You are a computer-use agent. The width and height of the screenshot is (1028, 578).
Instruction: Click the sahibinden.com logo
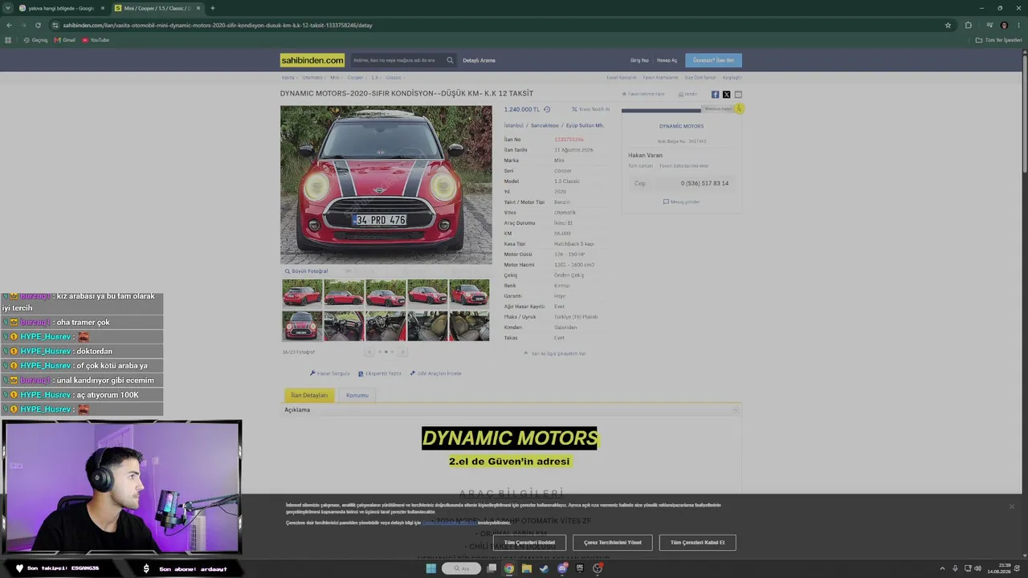pyautogui.click(x=312, y=60)
